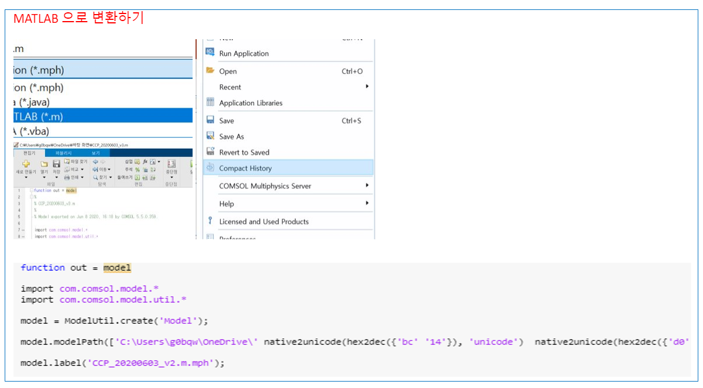
Task: Click the Save As icon
Action: pyautogui.click(x=210, y=136)
